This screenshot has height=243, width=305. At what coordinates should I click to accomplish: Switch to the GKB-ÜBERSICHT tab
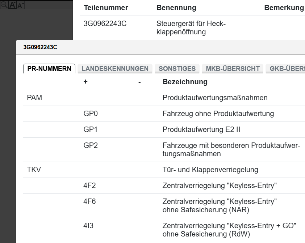tap(286, 69)
